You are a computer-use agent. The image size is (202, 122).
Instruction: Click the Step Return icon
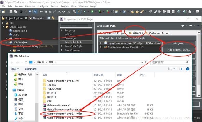point(68,12)
